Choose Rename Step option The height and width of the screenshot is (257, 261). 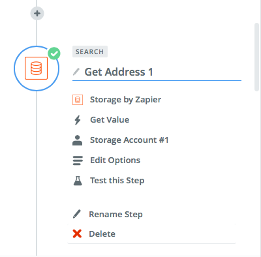click(115, 215)
